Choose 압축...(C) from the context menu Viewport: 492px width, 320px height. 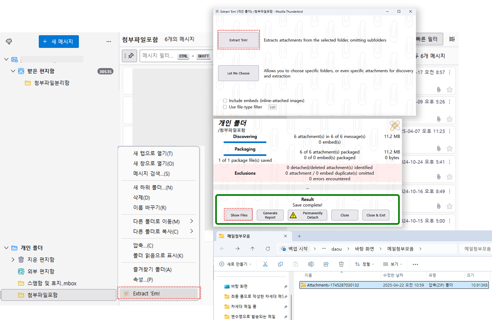coord(143,245)
